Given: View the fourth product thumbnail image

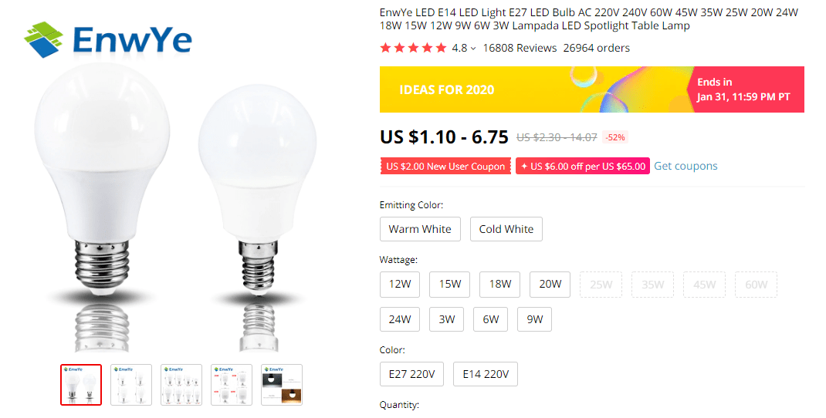Looking at the screenshot, I should pyautogui.click(x=232, y=385).
